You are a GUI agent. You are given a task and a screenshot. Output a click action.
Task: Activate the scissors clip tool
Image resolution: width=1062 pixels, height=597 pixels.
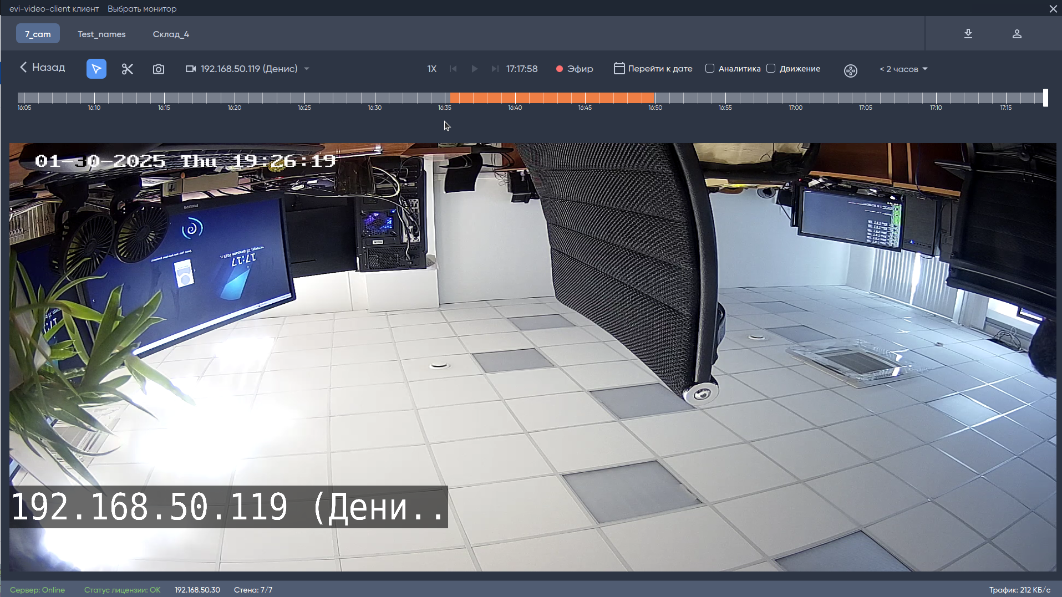coord(128,69)
